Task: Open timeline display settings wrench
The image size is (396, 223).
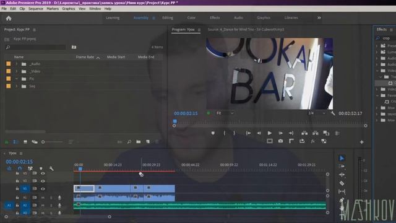Action: coord(51,168)
